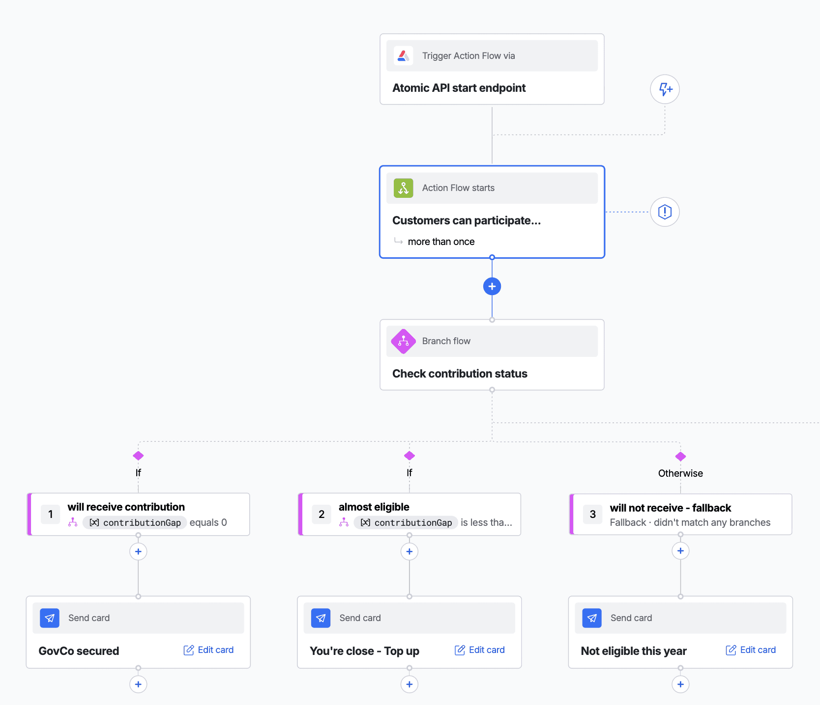Click the send icon on You're close card

[x=321, y=618]
